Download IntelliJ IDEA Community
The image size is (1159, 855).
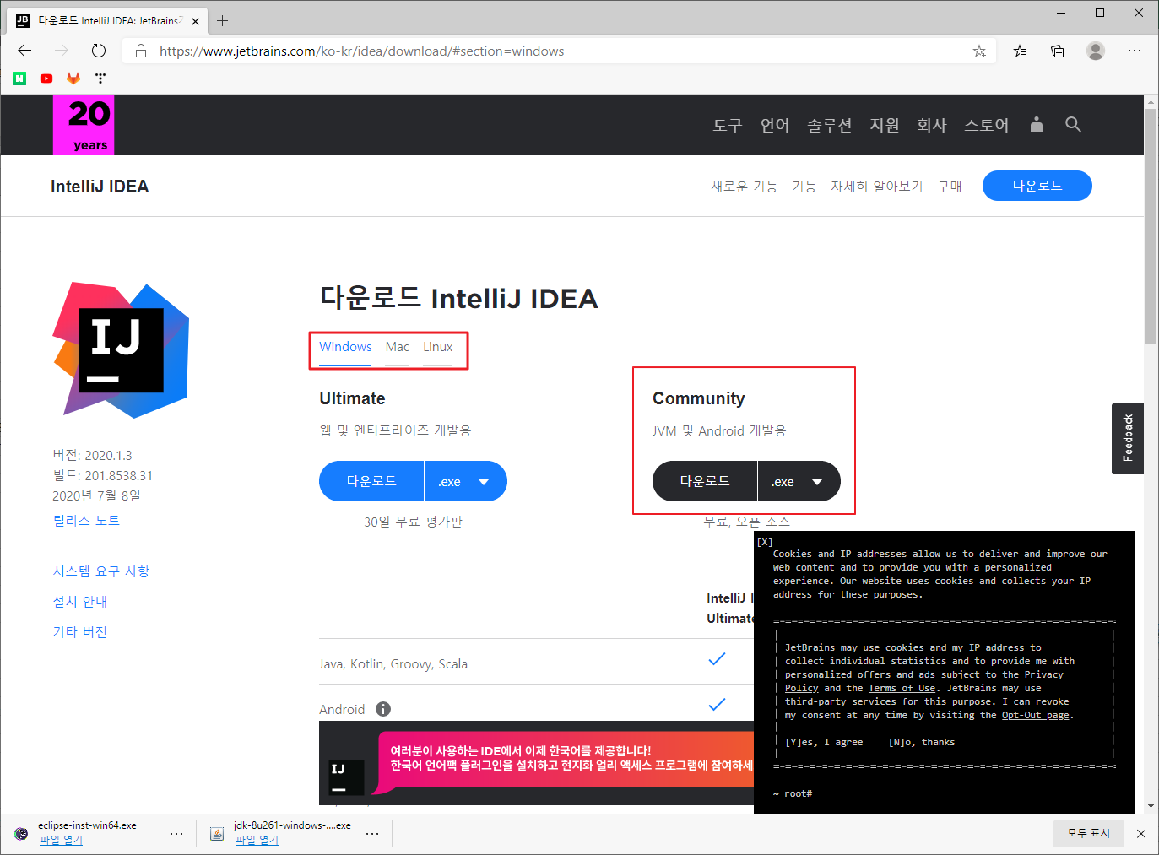[x=705, y=481]
